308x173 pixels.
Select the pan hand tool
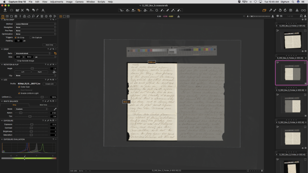click(x=127, y=10)
